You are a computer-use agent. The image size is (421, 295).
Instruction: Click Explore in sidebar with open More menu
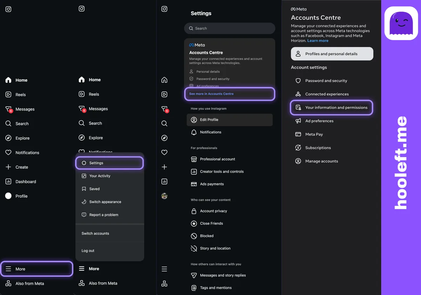tap(91, 138)
